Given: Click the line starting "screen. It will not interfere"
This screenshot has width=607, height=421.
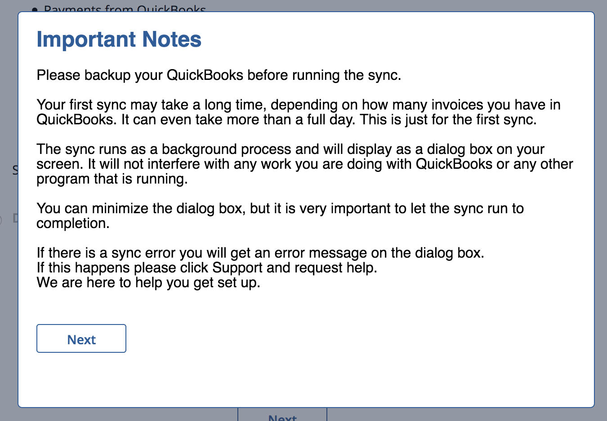Looking at the screenshot, I should [x=304, y=164].
